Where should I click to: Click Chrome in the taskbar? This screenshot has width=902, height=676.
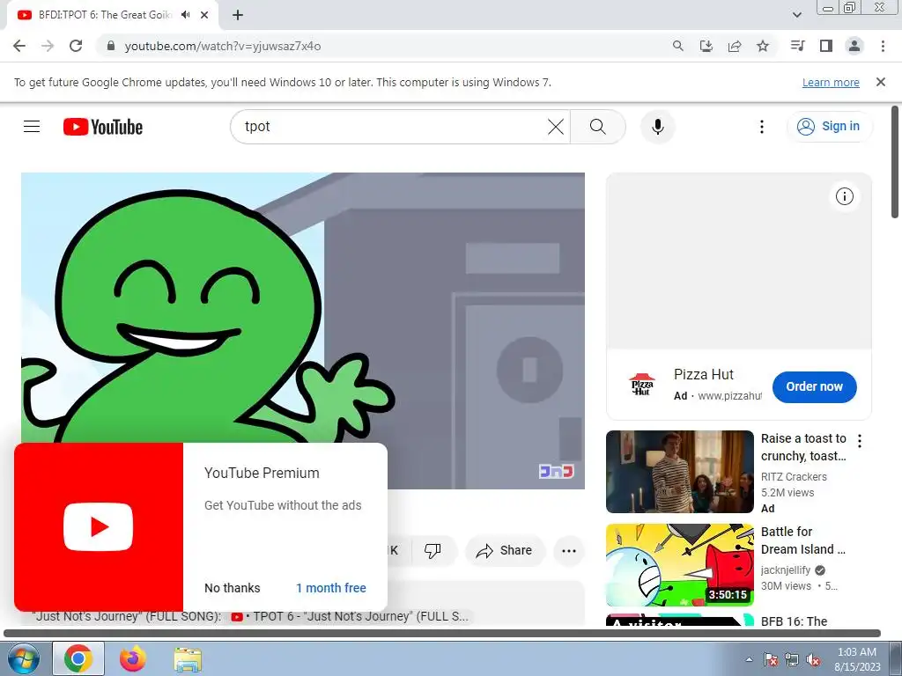click(78, 658)
